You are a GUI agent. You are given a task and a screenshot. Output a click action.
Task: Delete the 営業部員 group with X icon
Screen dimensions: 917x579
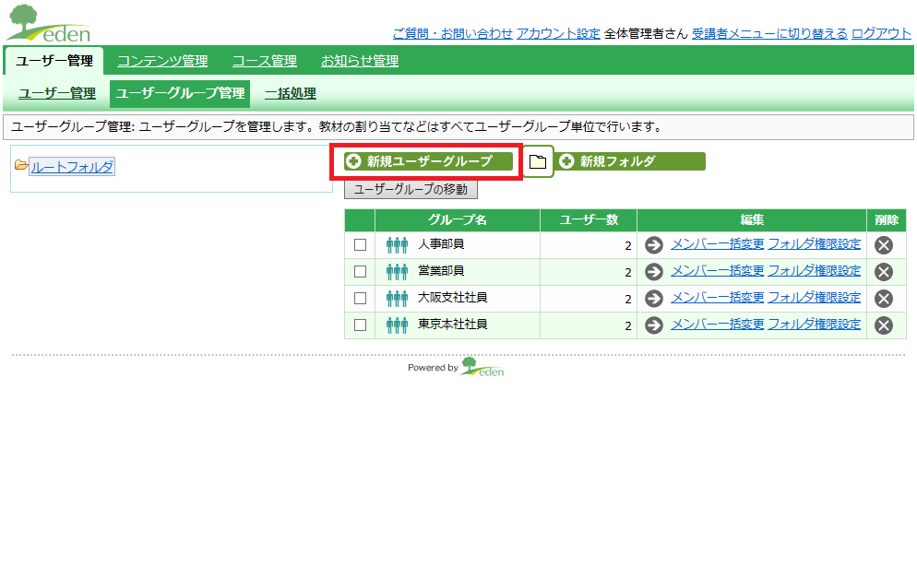[x=884, y=272]
